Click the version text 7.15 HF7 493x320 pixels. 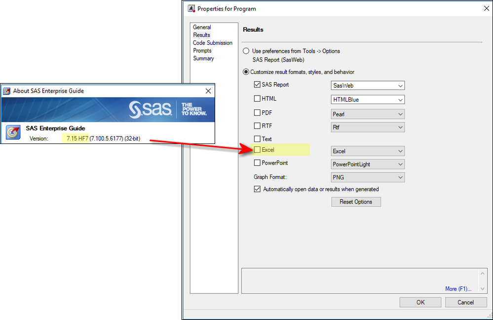[77, 139]
